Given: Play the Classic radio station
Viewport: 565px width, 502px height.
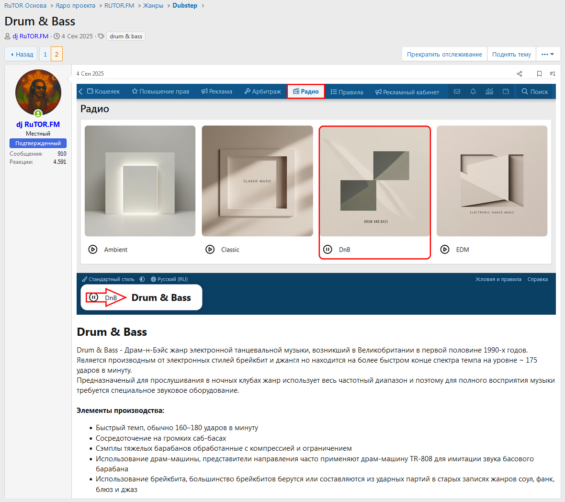Looking at the screenshot, I should [x=210, y=250].
